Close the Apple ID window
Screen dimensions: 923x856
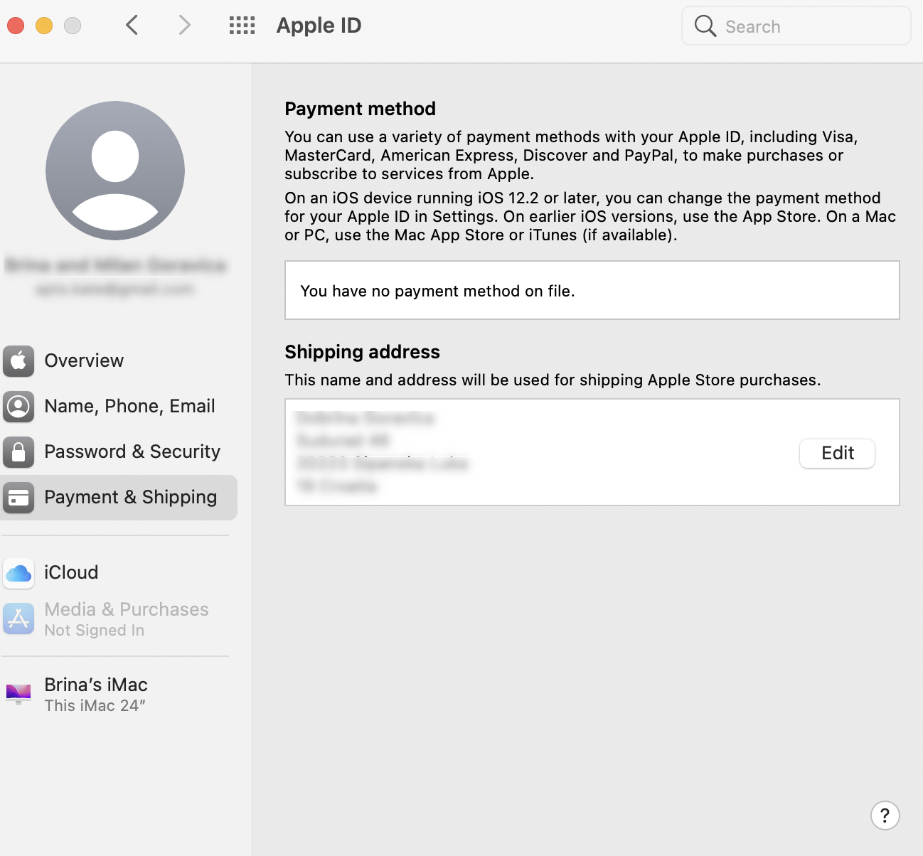tap(16, 26)
